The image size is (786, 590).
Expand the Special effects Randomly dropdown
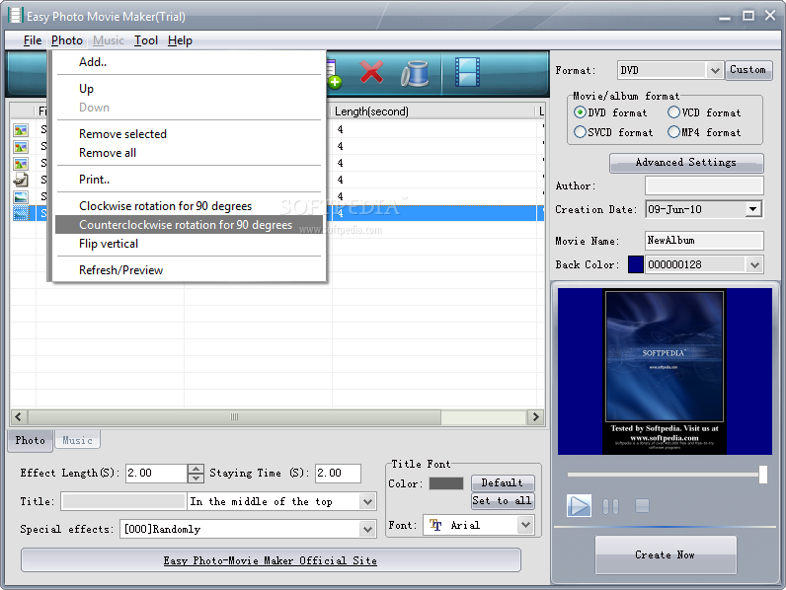click(x=367, y=529)
